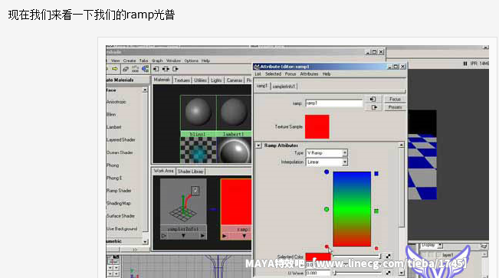
Task: Open the Interpolation dropdown showing Linear
Action: 327,162
